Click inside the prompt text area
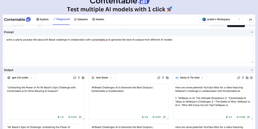The image size is (258, 129). pos(128,50)
